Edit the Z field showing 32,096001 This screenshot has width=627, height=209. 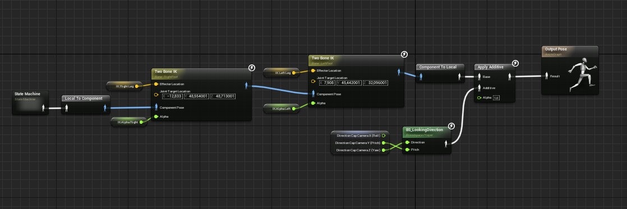(x=375, y=83)
